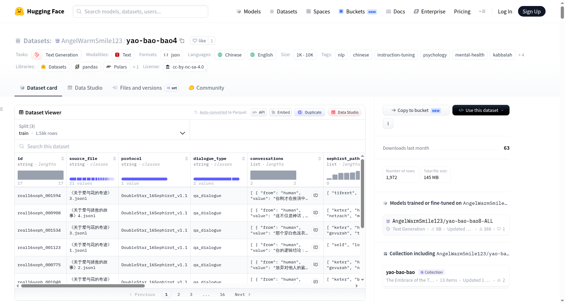Copy dataset name icon next to yao-bao-bao4
The height and width of the screenshot is (304, 565).
click(182, 41)
